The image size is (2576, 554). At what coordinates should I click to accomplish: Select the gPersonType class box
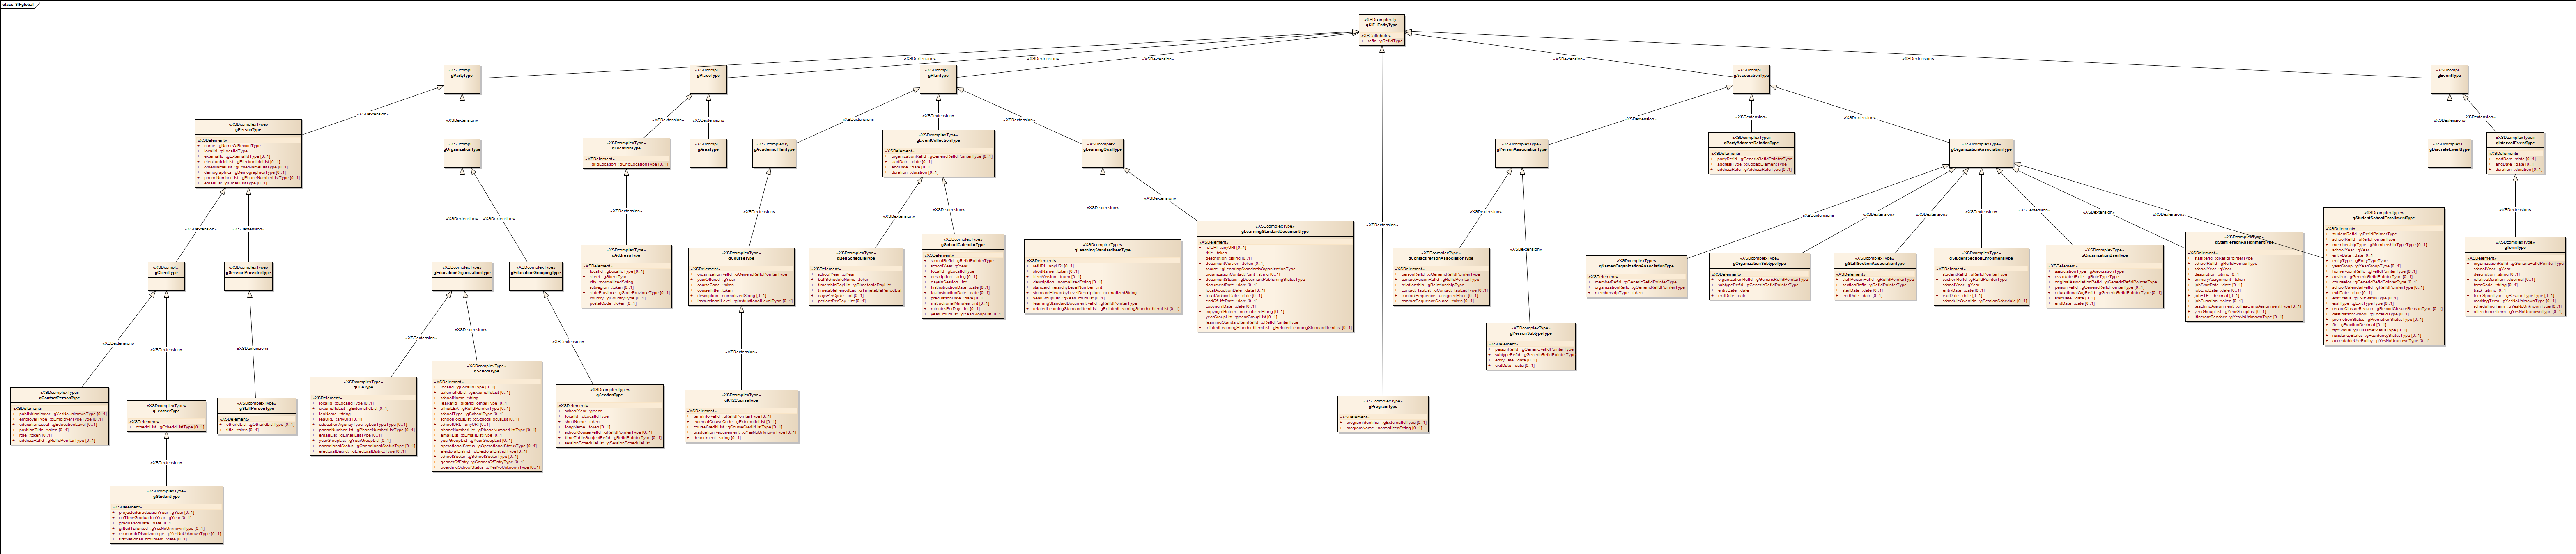pos(248,153)
